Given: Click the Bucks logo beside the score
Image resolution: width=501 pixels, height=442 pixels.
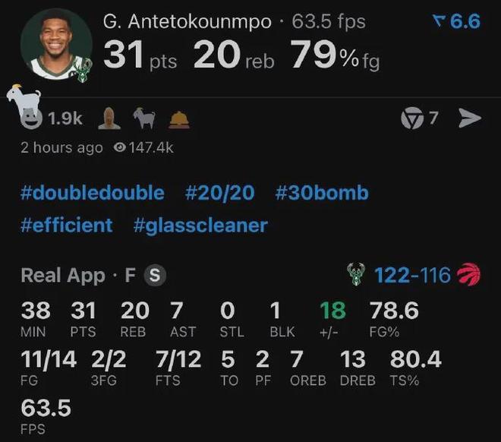Looking at the screenshot, I should pyautogui.click(x=356, y=275).
